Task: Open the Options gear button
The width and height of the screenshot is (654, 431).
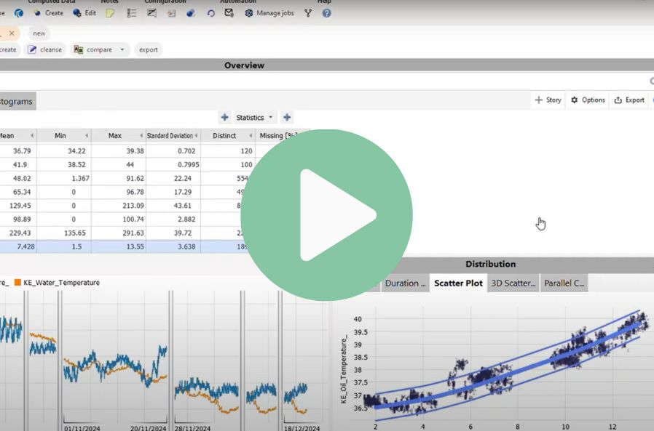Action: tap(588, 100)
